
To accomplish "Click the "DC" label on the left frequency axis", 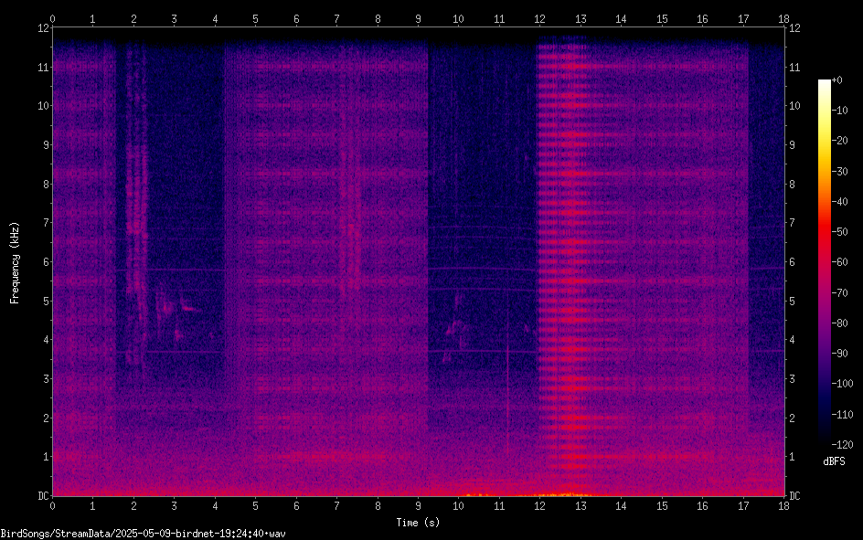I will click(43, 496).
